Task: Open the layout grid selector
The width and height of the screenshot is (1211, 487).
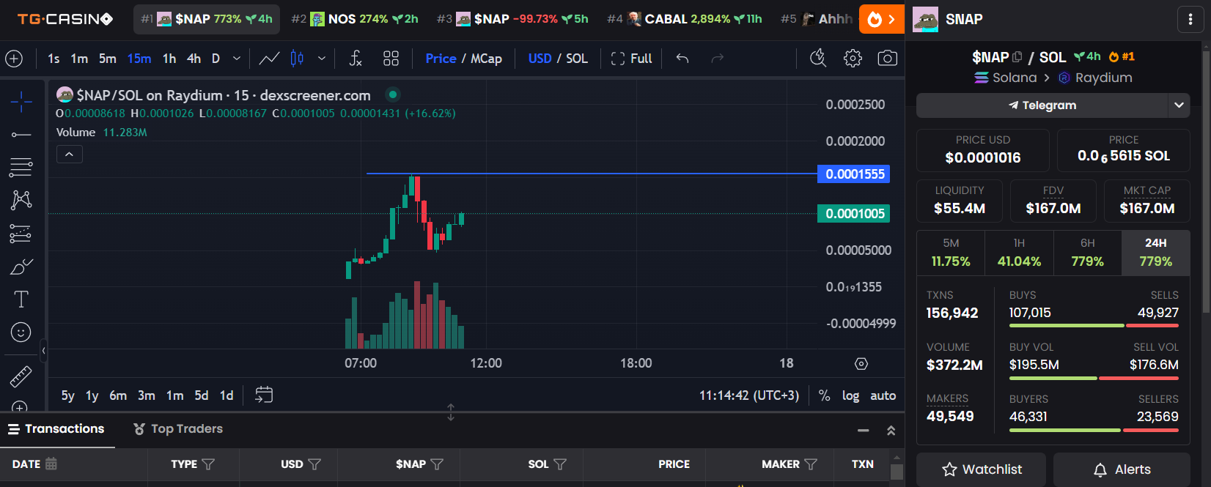Action: [x=391, y=59]
